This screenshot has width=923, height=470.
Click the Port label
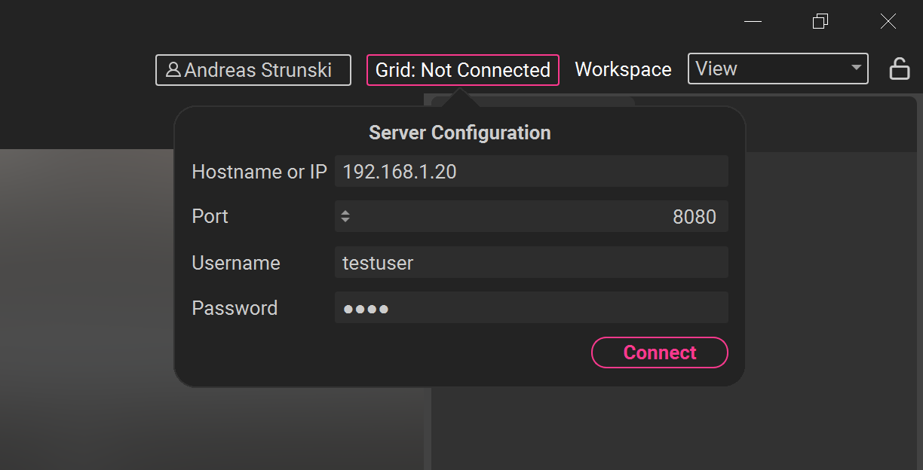[210, 217]
